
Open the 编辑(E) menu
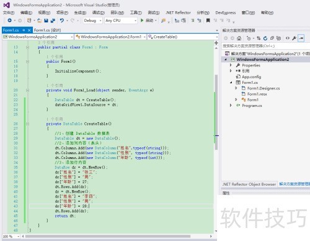coord(26,12)
